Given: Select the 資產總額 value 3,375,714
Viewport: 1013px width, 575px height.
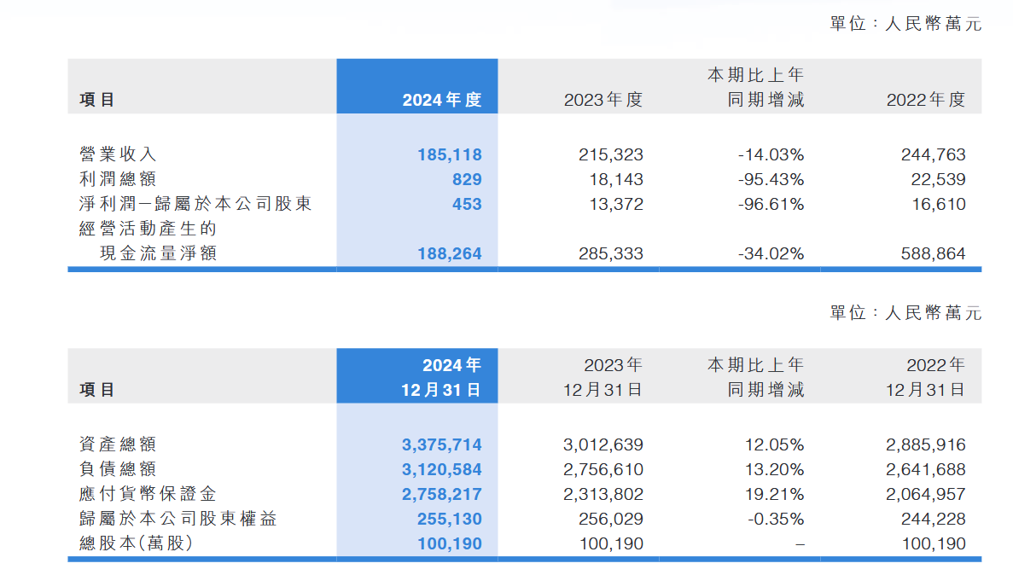Looking at the screenshot, I should pyautogui.click(x=442, y=444).
